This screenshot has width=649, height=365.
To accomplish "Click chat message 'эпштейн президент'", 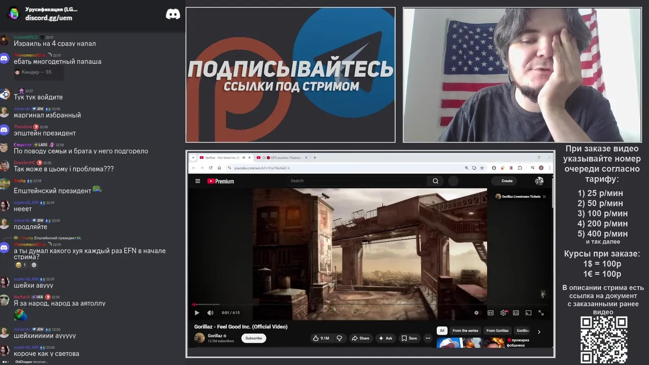I will point(45,133).
